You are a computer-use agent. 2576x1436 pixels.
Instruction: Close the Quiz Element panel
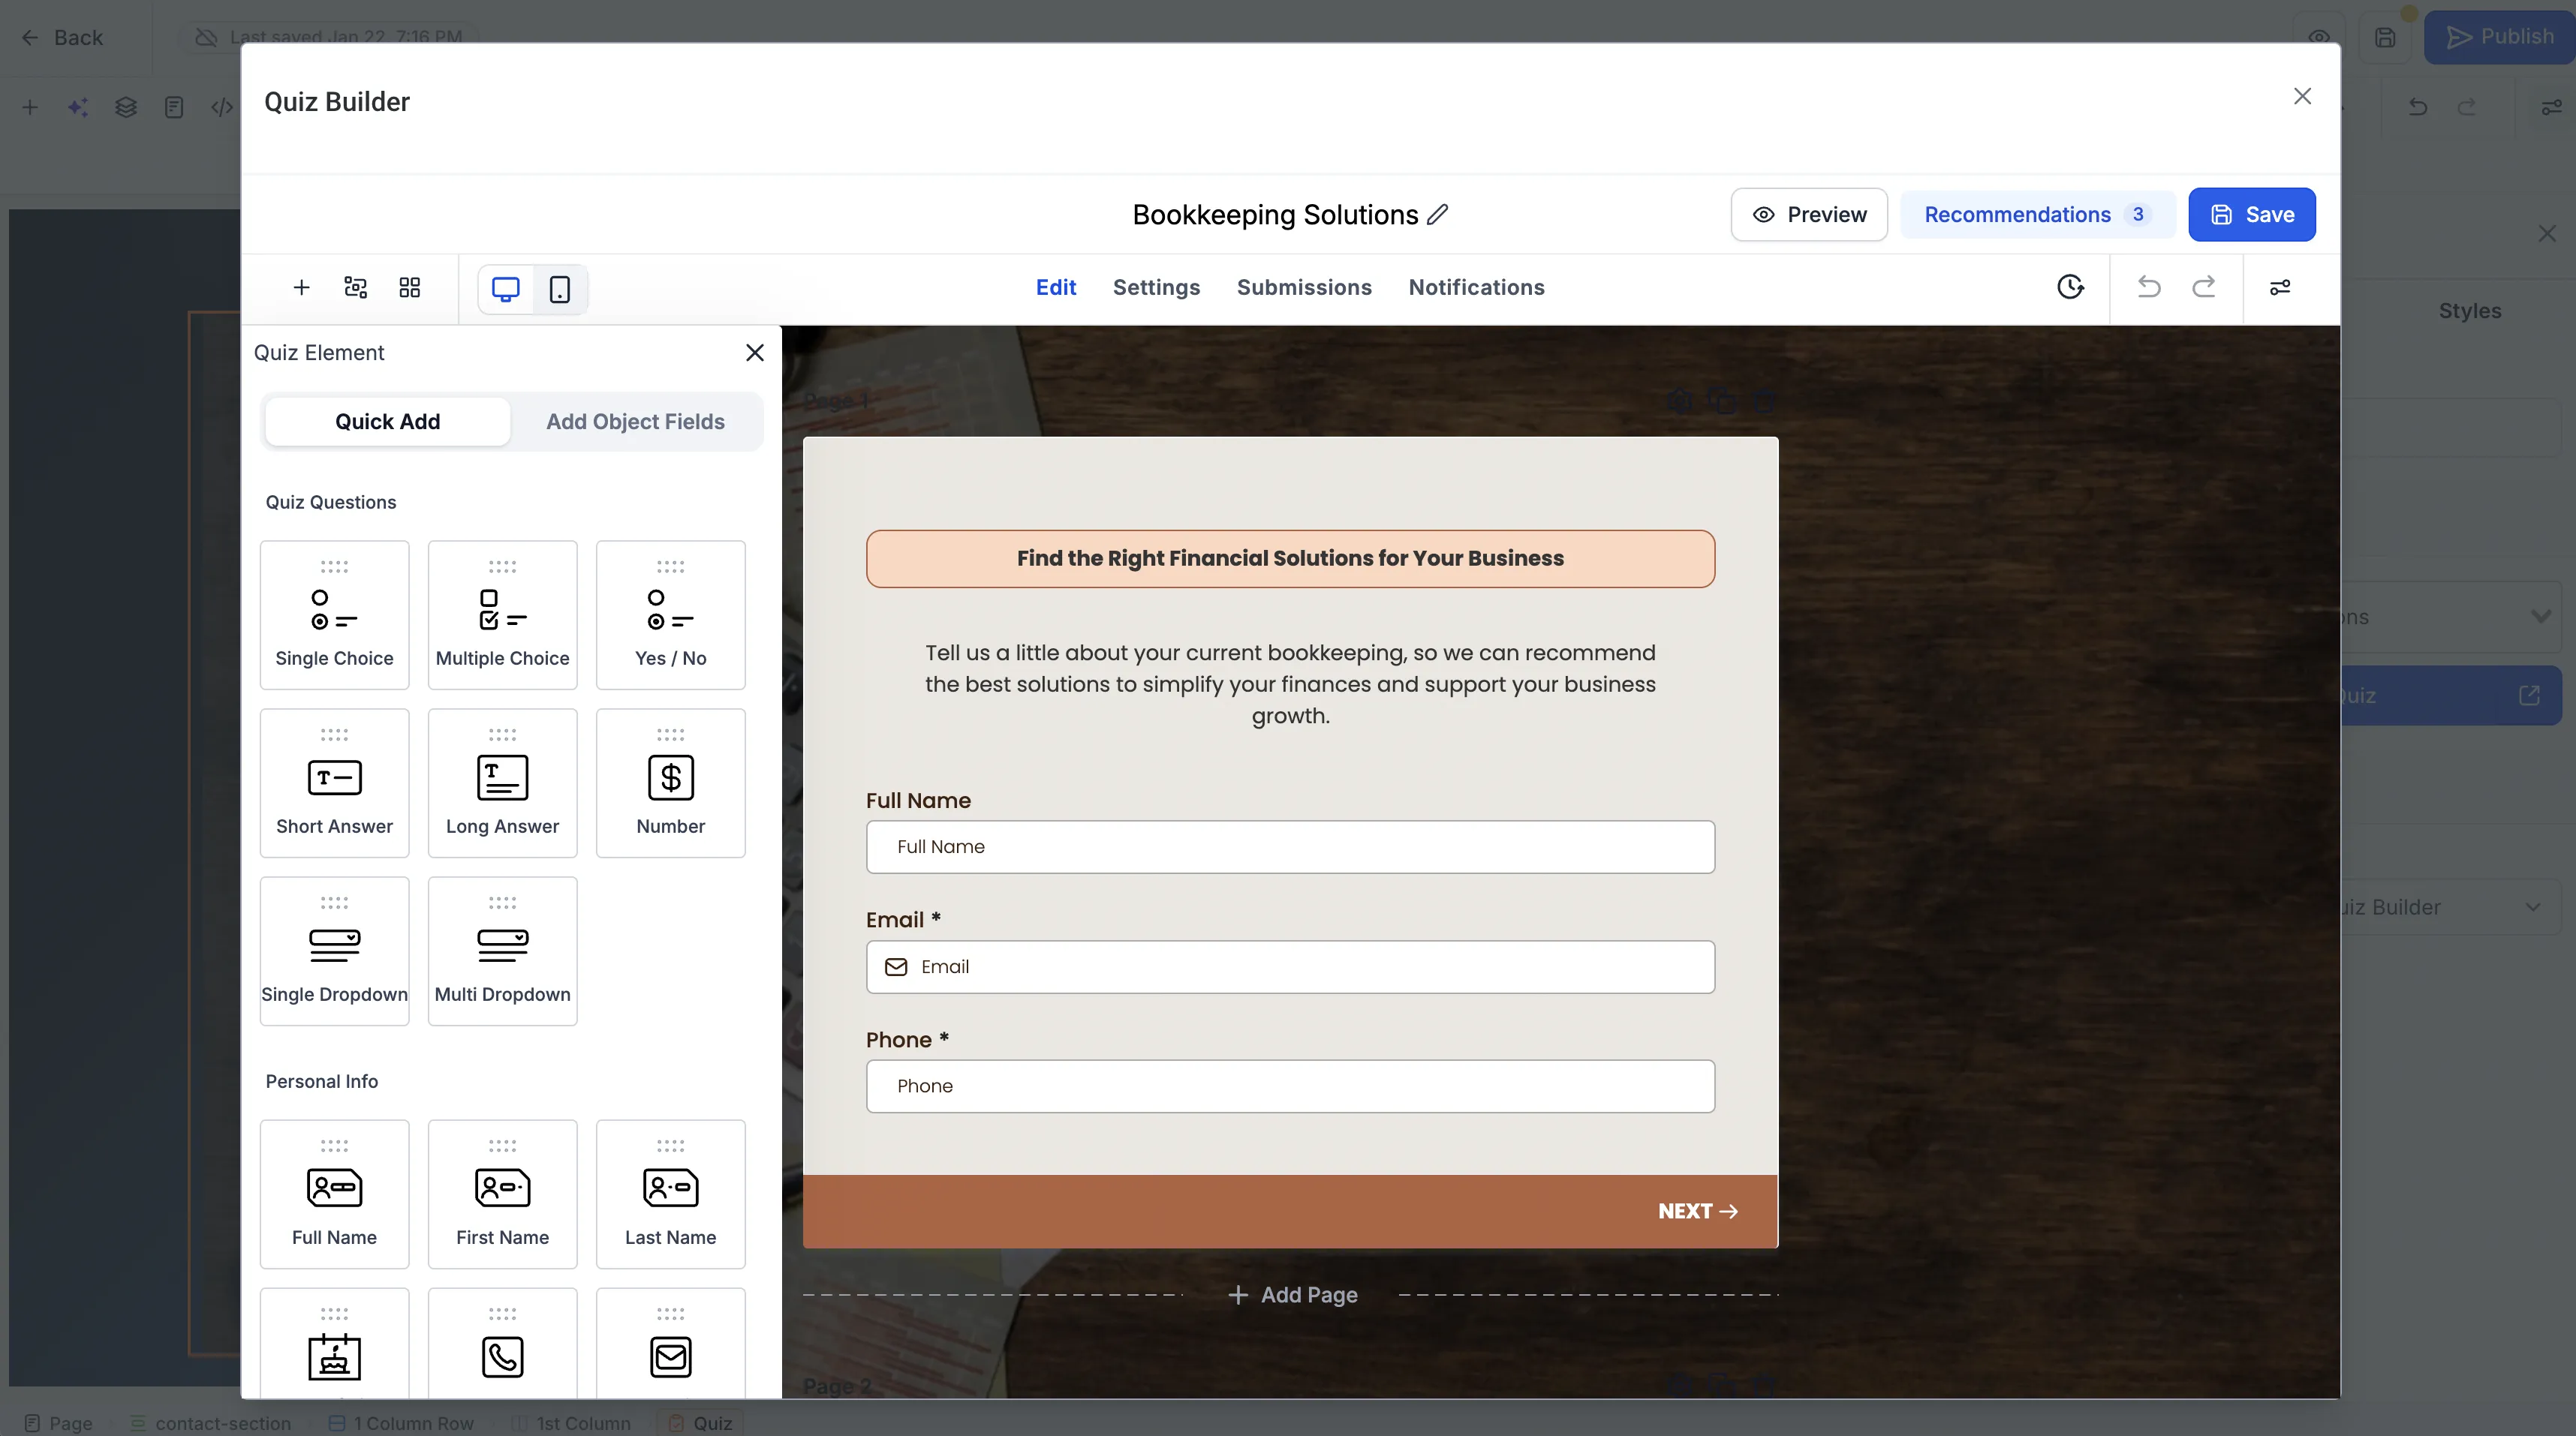point(754,353)
